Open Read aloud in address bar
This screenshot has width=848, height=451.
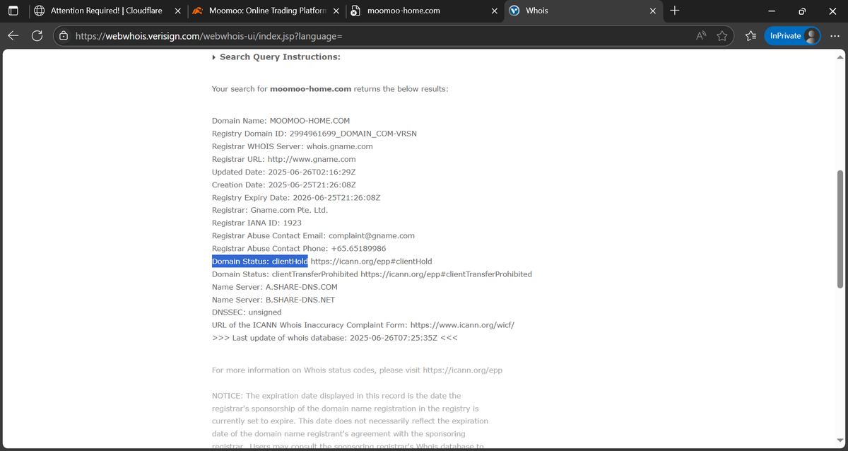(x=702, y=35)
